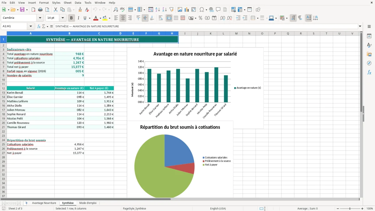
Task: Toggle Wrap Text
Action: [x=161, y=18]
